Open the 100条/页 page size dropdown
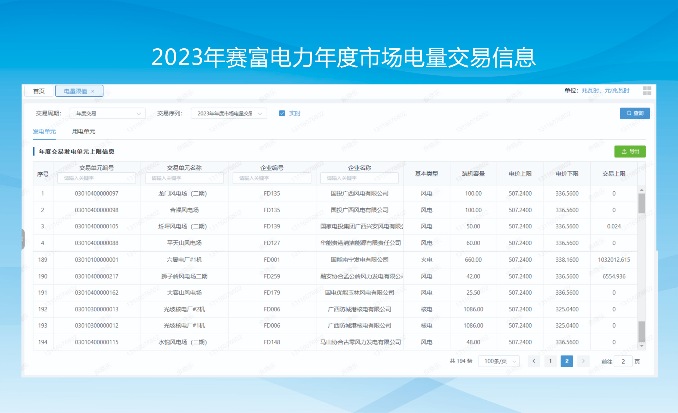 click(x=499, y=361)
